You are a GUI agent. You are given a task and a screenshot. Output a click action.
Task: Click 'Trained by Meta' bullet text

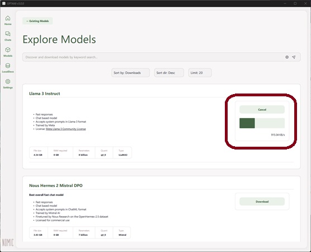point(45,125)
